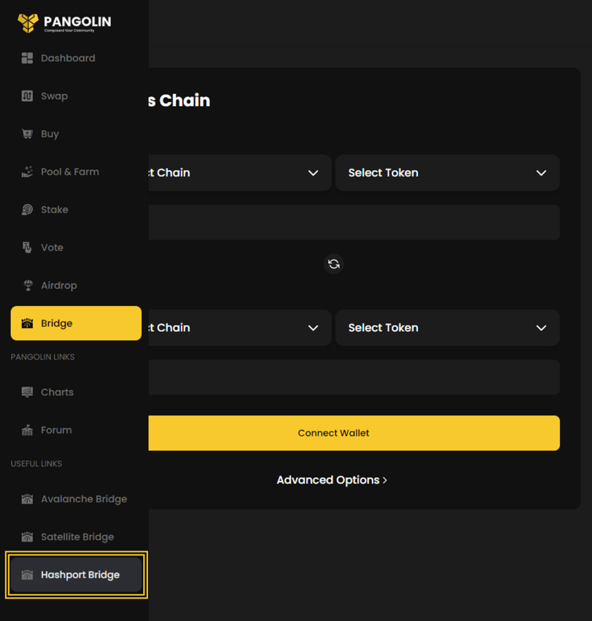Expand Advanced Options

tap(332, 480)
